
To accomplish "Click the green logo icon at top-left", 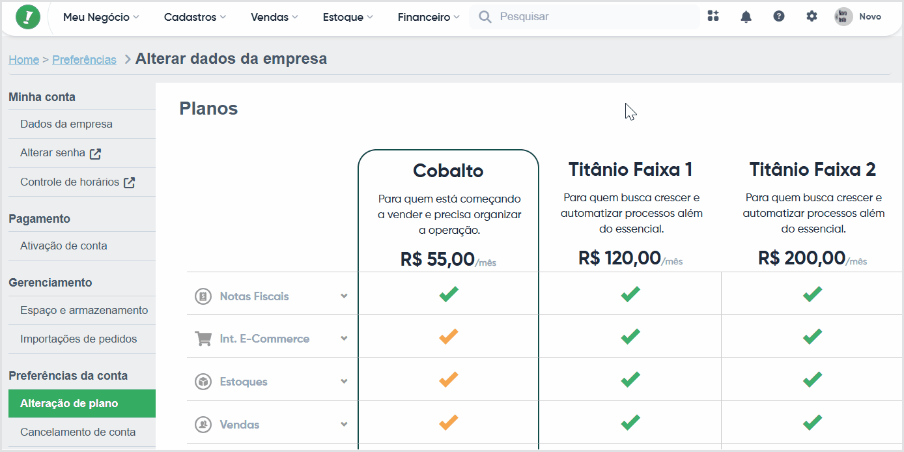I will pos(27,17).
